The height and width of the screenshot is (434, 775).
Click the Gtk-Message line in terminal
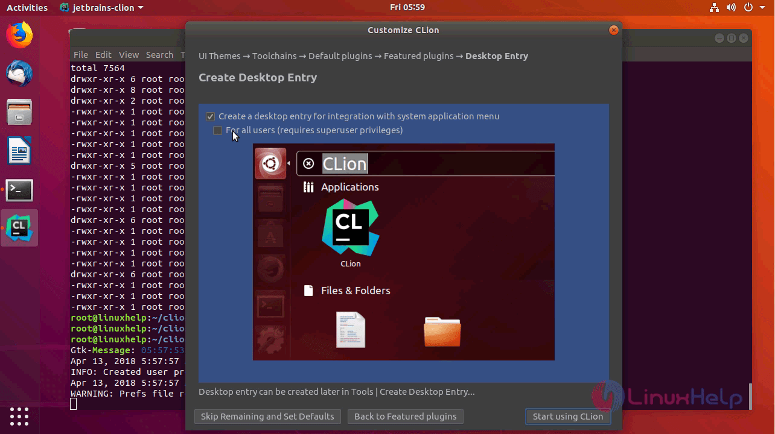pyautogui.click(x=128, y=350)
